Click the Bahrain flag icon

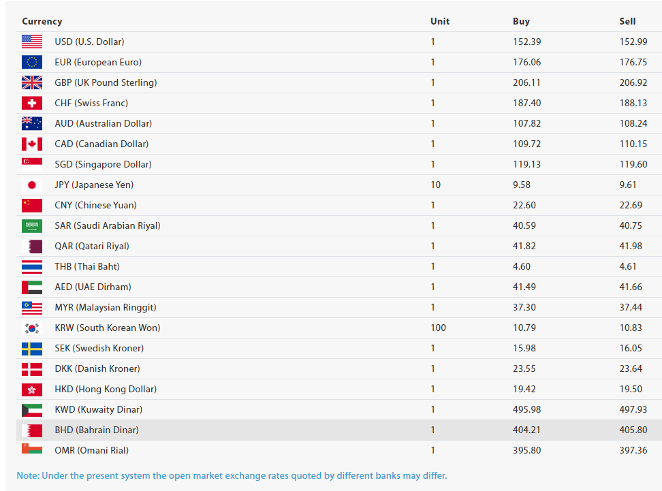coord(31,430)
